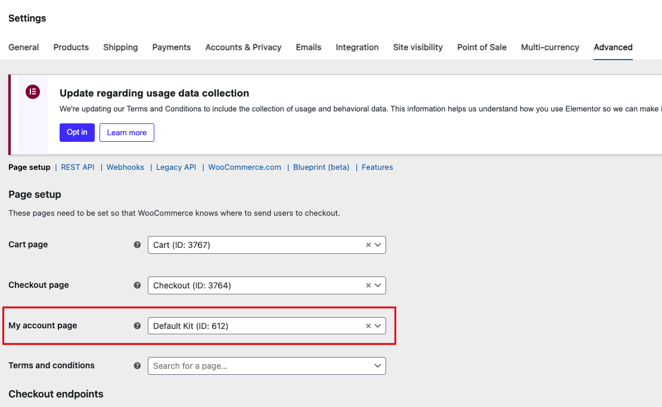Select the Advanced settings tab
Viewport: 662px width, 407px height.
pyautogui.click(x=613, y=47)
